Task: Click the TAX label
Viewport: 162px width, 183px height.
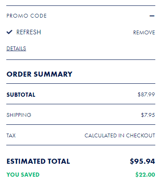Action: 11,136
